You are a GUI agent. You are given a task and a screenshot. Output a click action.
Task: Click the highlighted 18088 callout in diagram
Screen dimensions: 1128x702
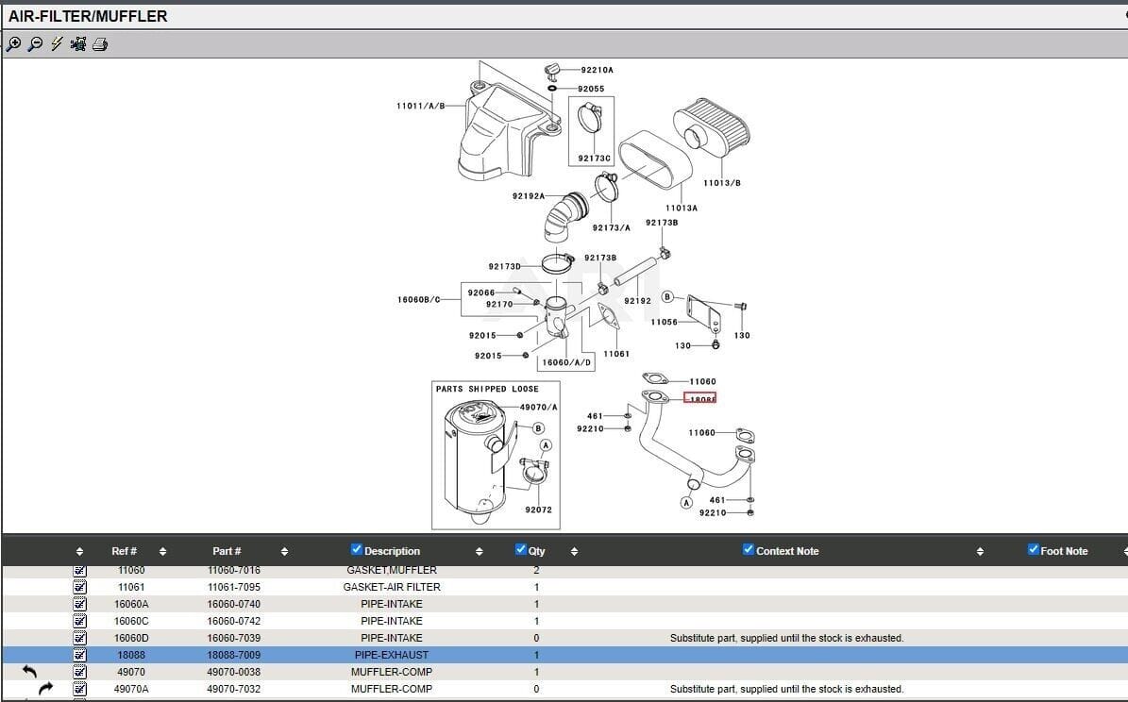(699, 398)
